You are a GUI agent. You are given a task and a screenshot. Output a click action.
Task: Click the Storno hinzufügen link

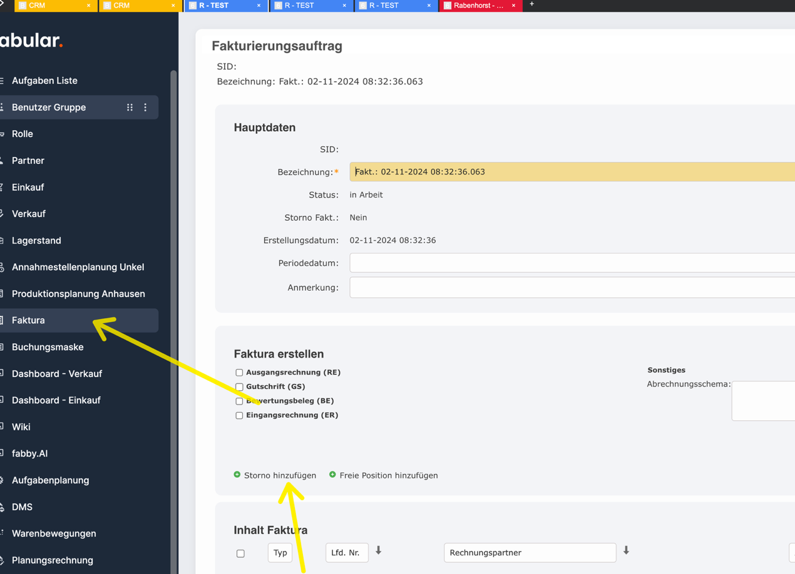tap(279, 475)
